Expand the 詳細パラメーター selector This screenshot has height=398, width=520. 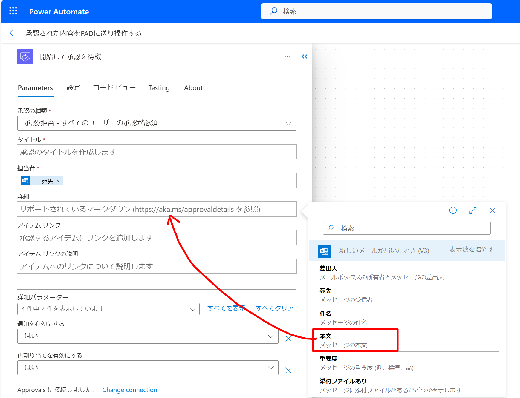pos(108,309)
